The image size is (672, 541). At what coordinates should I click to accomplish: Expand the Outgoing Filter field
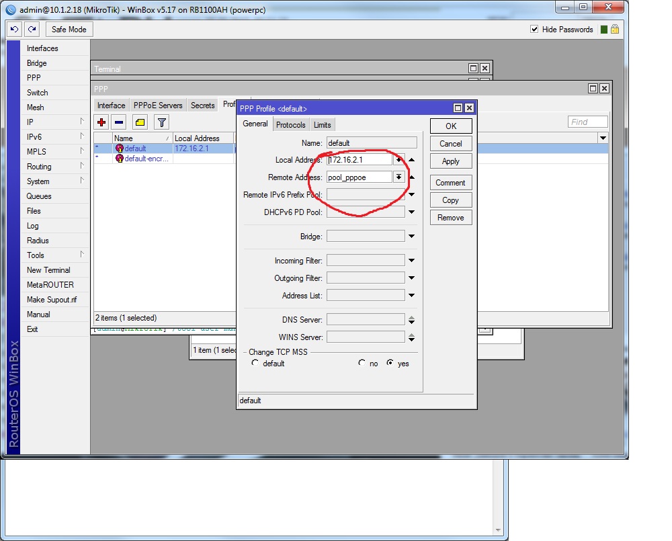[411, 278]
